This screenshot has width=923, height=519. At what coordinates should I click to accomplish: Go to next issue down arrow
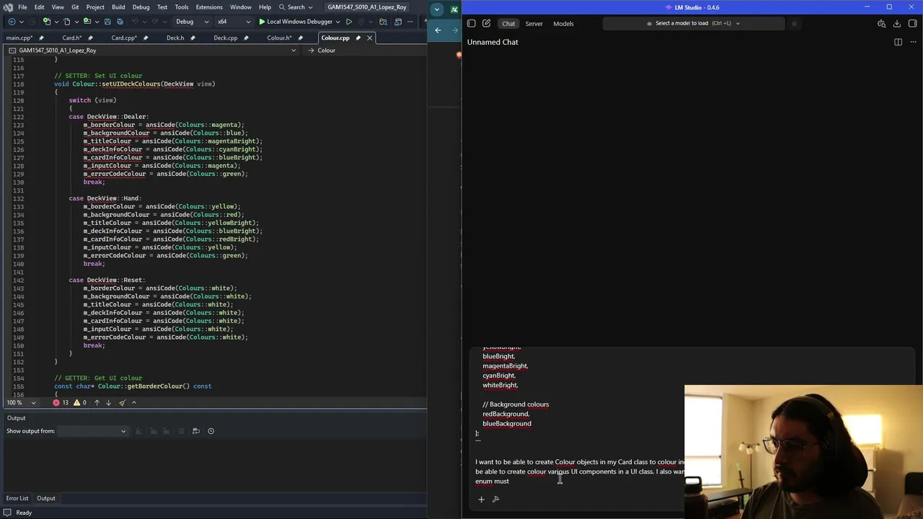(x=108, y=402)
